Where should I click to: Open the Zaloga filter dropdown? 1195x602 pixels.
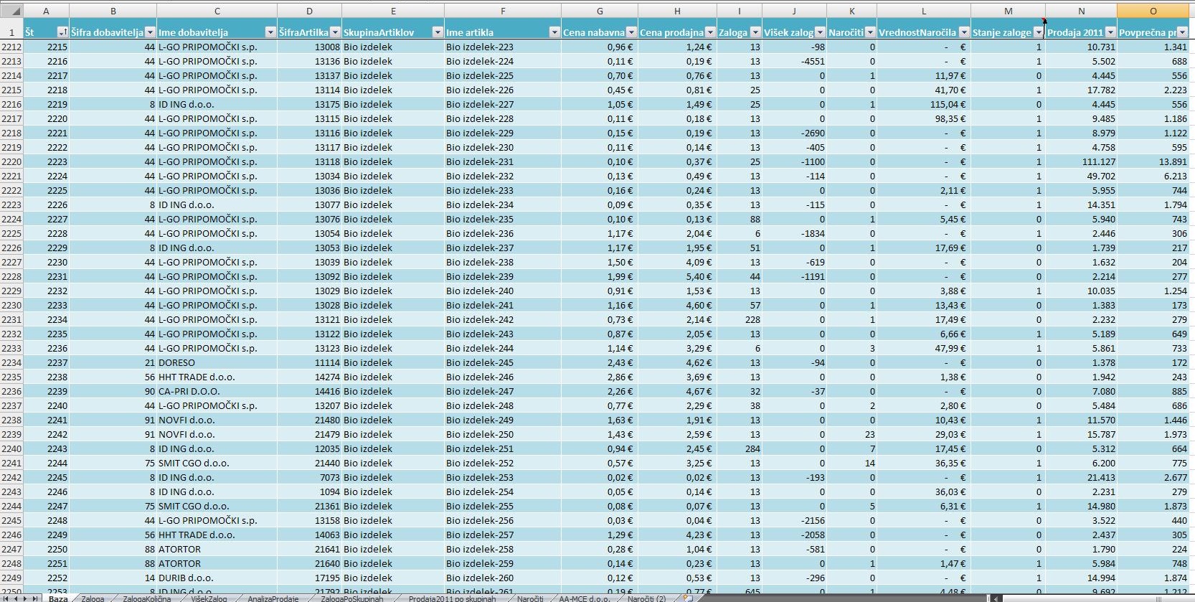coord(755,32)
